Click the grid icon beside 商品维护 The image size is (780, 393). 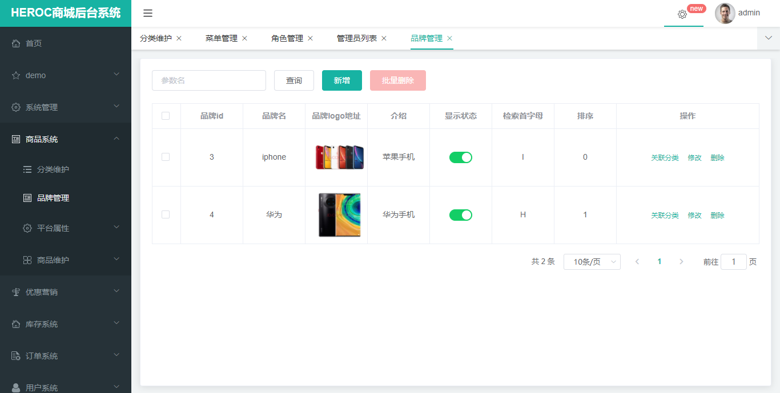click(27, 260)
